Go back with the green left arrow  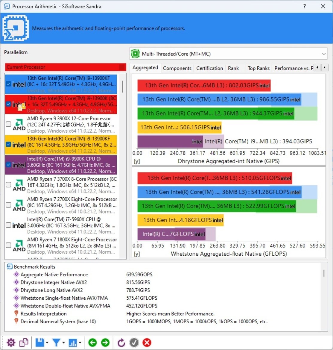92,343
